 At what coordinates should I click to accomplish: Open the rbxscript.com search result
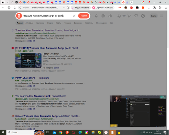[41, 96]
